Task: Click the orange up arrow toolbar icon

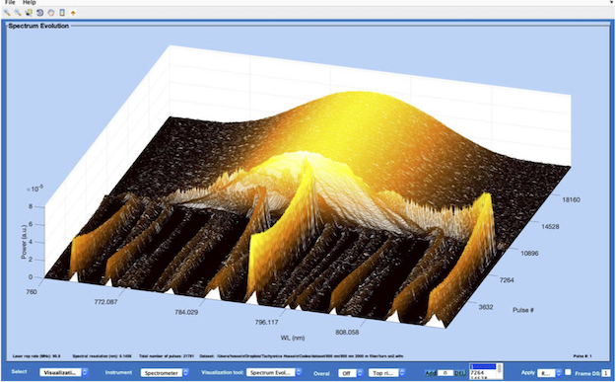Action: tap(73, 13)
